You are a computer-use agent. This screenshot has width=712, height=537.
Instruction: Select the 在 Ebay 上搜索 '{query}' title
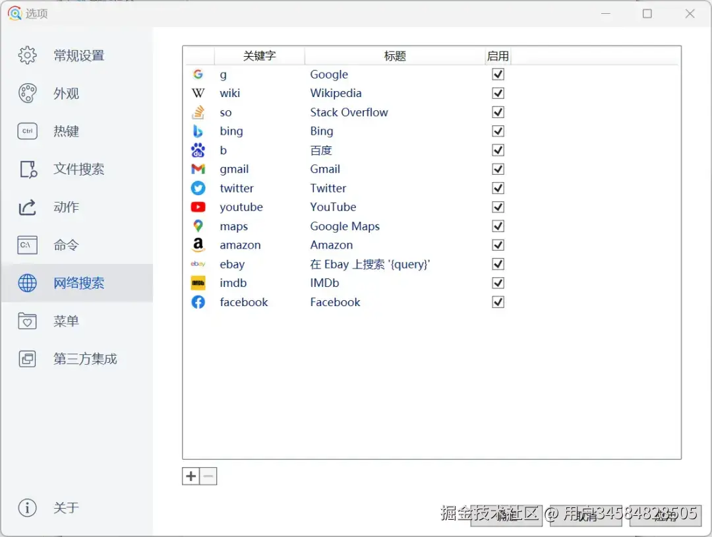tap(370, 264)
